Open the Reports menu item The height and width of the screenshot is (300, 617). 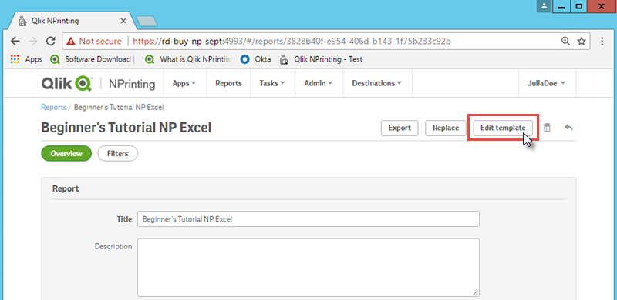228,83
